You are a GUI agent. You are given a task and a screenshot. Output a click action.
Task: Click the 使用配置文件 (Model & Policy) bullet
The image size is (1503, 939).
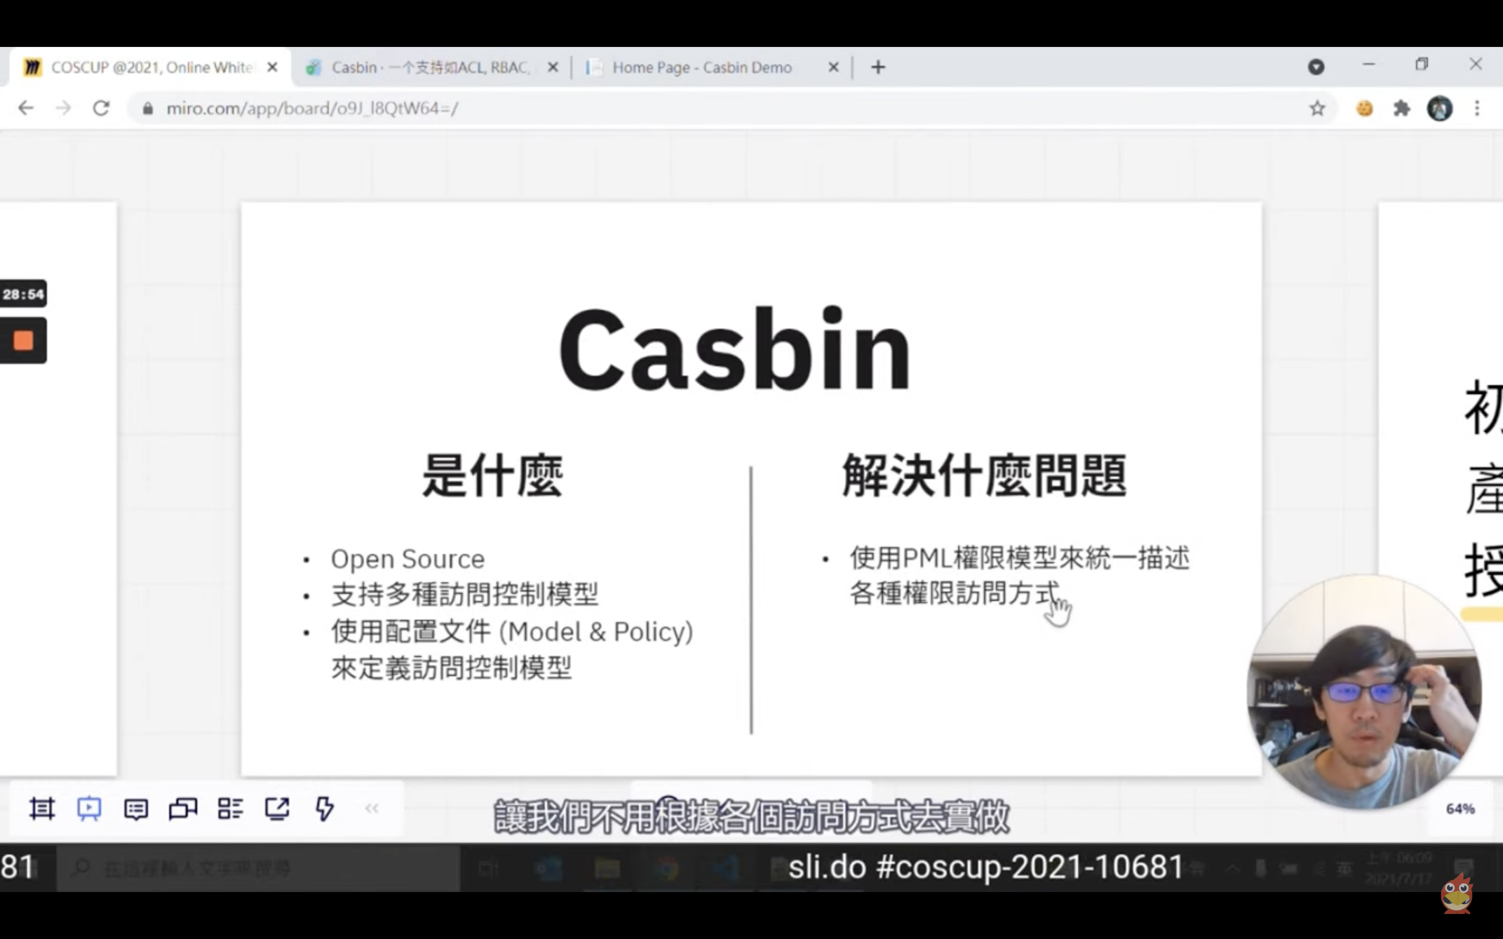[512, 632]
